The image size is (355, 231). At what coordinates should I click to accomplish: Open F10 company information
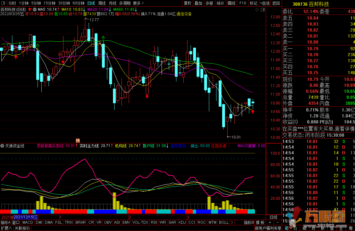click(242, 3)
